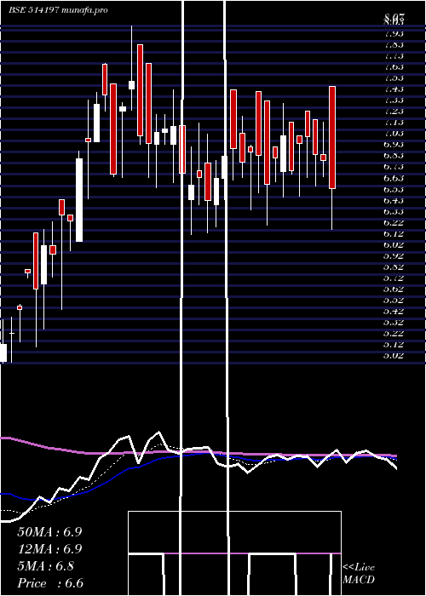Click the 5.32 price axis label

[x=394, y=323]
